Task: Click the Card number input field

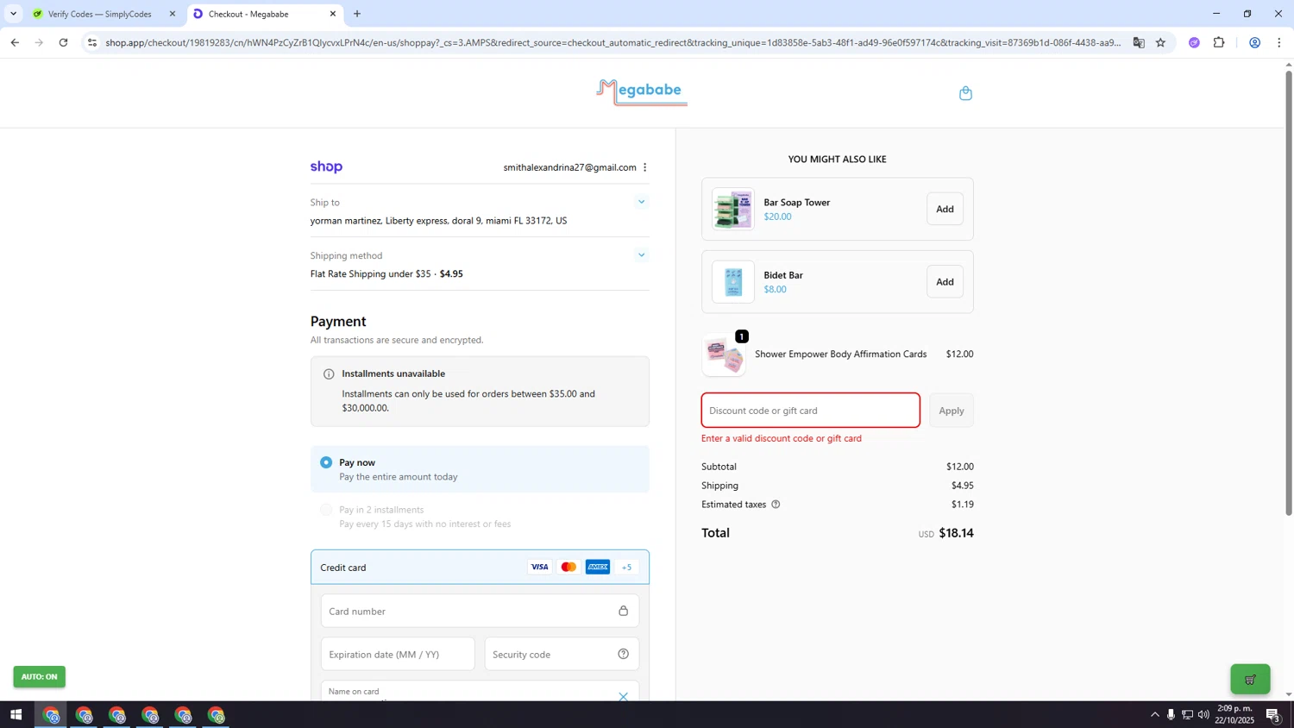Action: click(x=480, y=611)
